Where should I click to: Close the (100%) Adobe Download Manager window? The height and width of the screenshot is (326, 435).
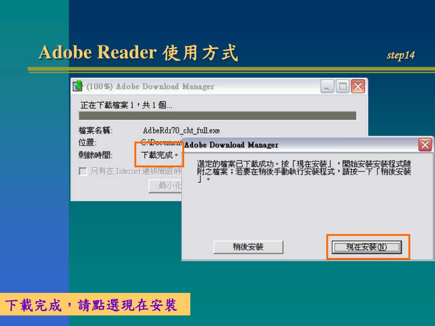coord(358,87)
